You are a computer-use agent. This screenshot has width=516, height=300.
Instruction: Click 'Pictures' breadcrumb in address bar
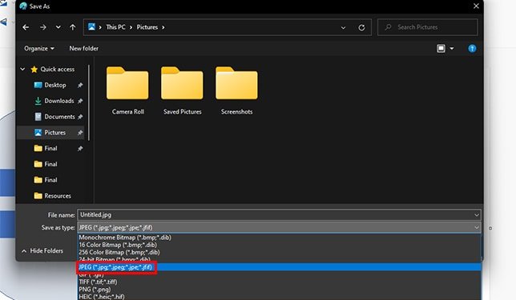point(147,27)
